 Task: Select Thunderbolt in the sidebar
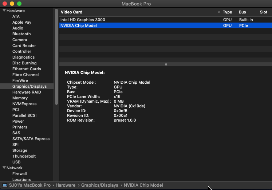24,156
